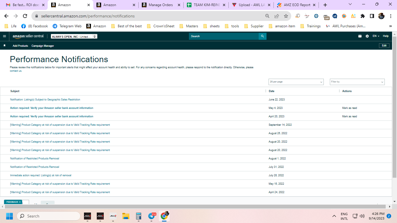Image resolution: width=397 pixels, height=223 pixels.
Task: Open the Seller Central hamburger menu
Action: [x=4, y=36]
